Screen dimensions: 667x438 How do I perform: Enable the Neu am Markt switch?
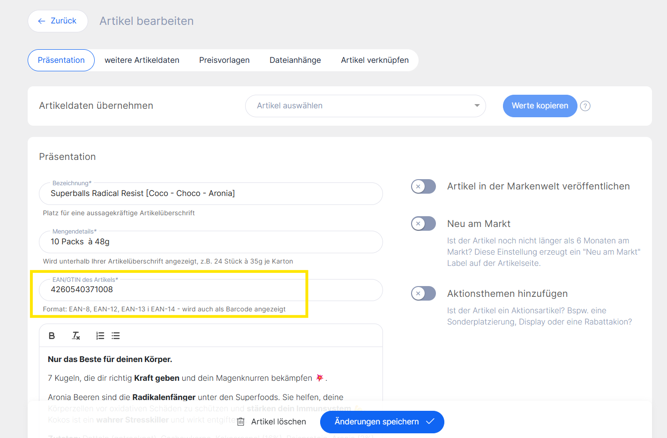click(x=424, y=224)
